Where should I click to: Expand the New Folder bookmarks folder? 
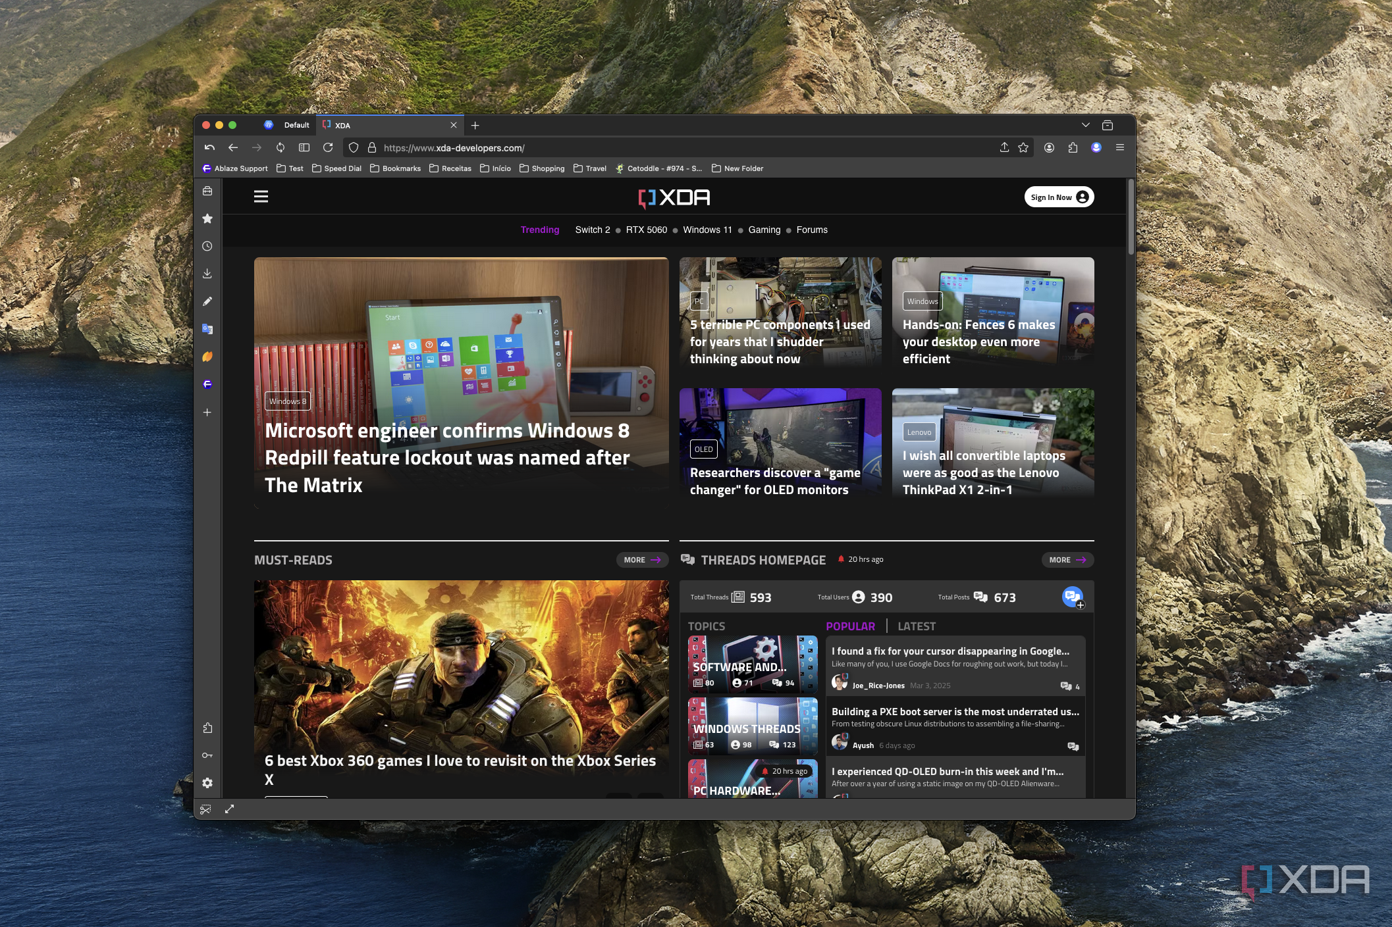coord(737,168)
